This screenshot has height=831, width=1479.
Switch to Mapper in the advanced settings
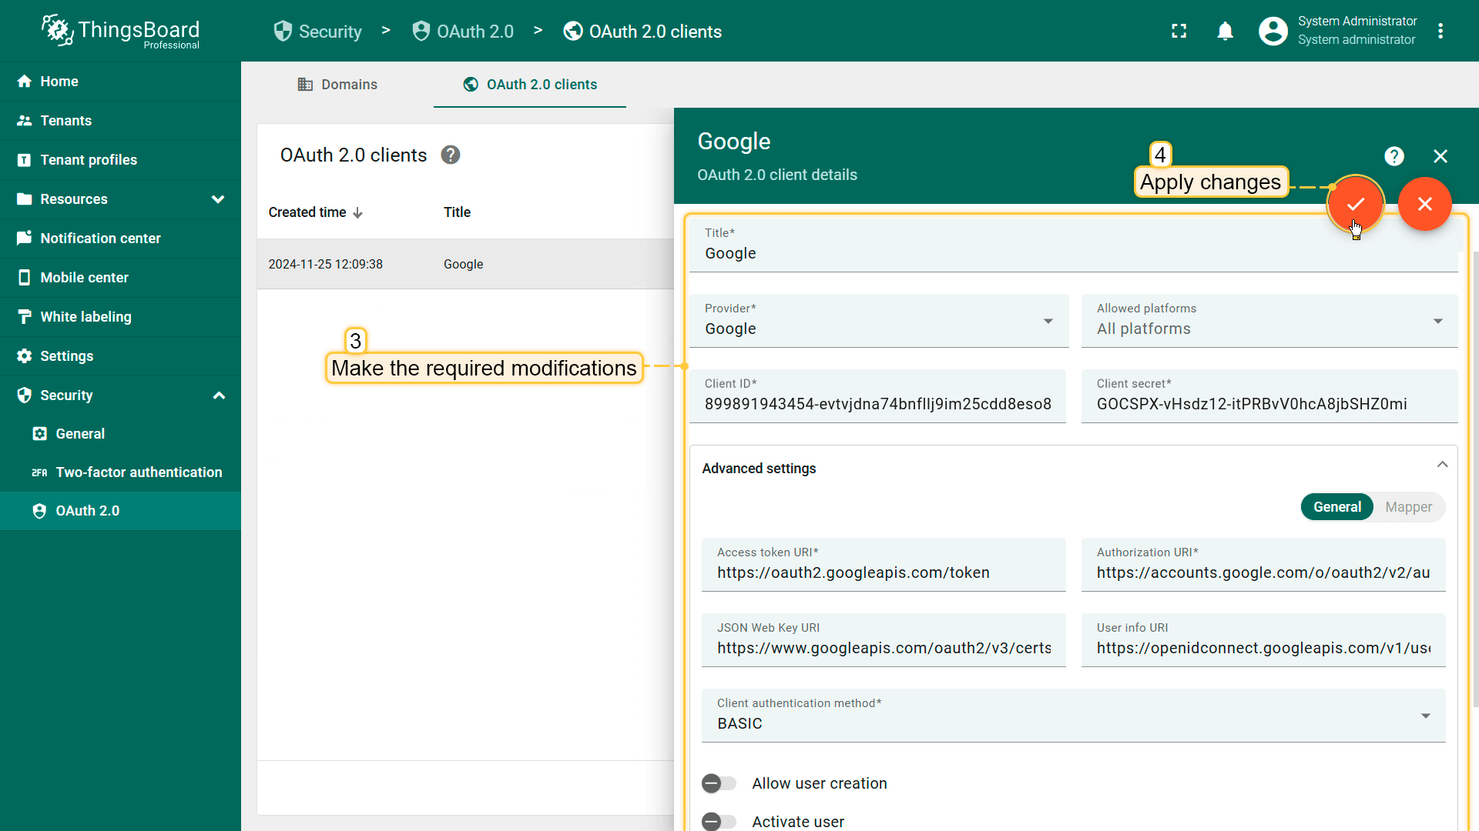pos(1408,507)
